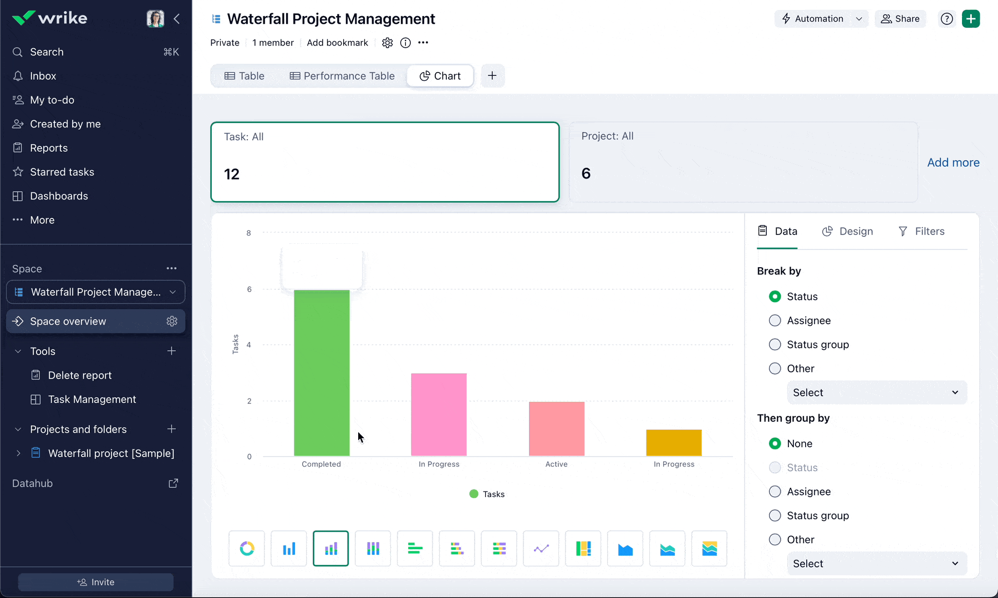Open Dashboards in the sidebar

click(x=96, y=196)
